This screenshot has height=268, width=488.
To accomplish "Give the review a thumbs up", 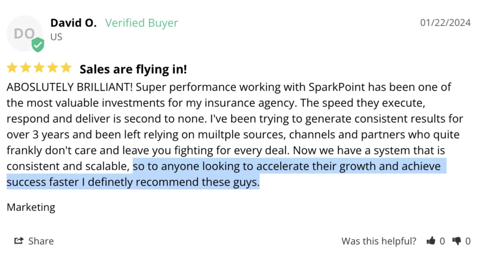I will tap(431, 241).
